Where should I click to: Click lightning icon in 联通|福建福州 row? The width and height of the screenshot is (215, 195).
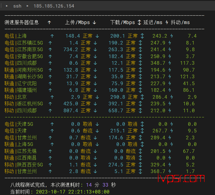(170, 90)
